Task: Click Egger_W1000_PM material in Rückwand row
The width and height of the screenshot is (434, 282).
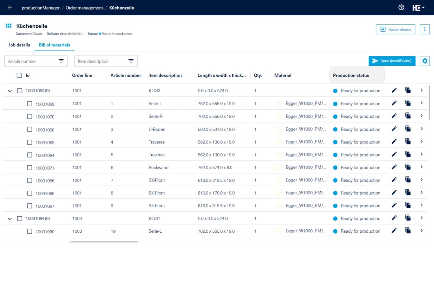Action: coord(306,167)
